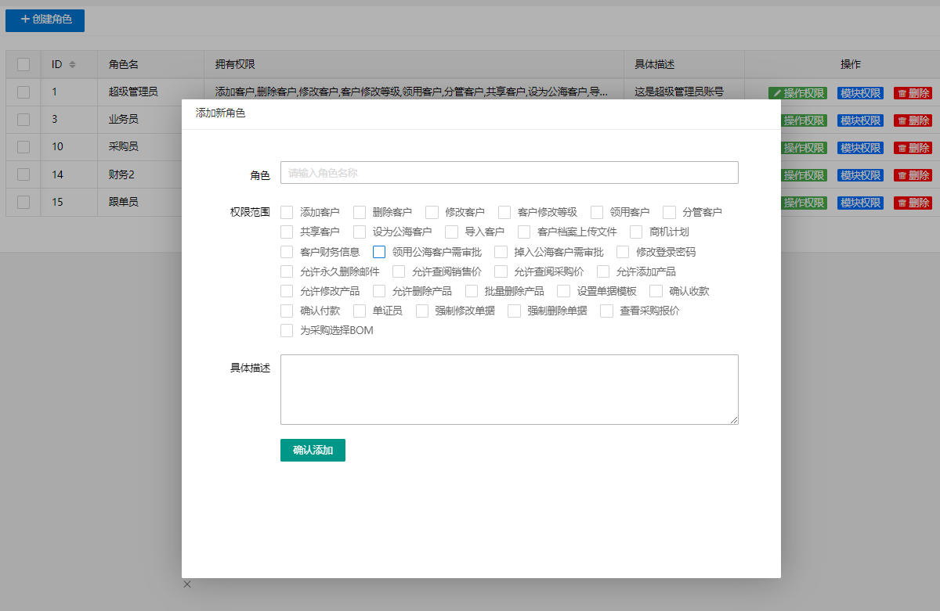Click 模块权限 button for 采购员 row

click(x=860, y=148)
